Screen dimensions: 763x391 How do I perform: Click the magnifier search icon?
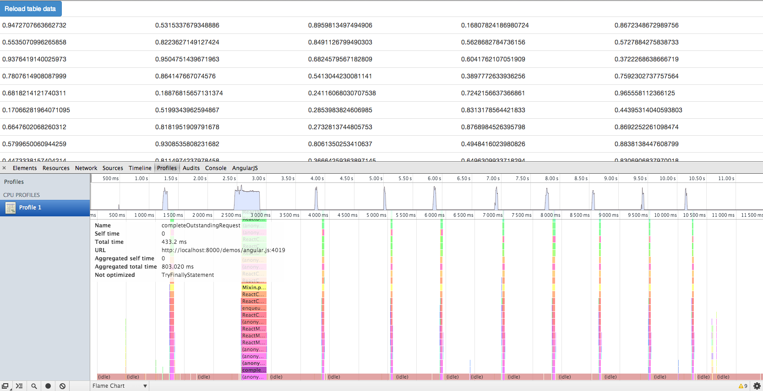(34, 386)
